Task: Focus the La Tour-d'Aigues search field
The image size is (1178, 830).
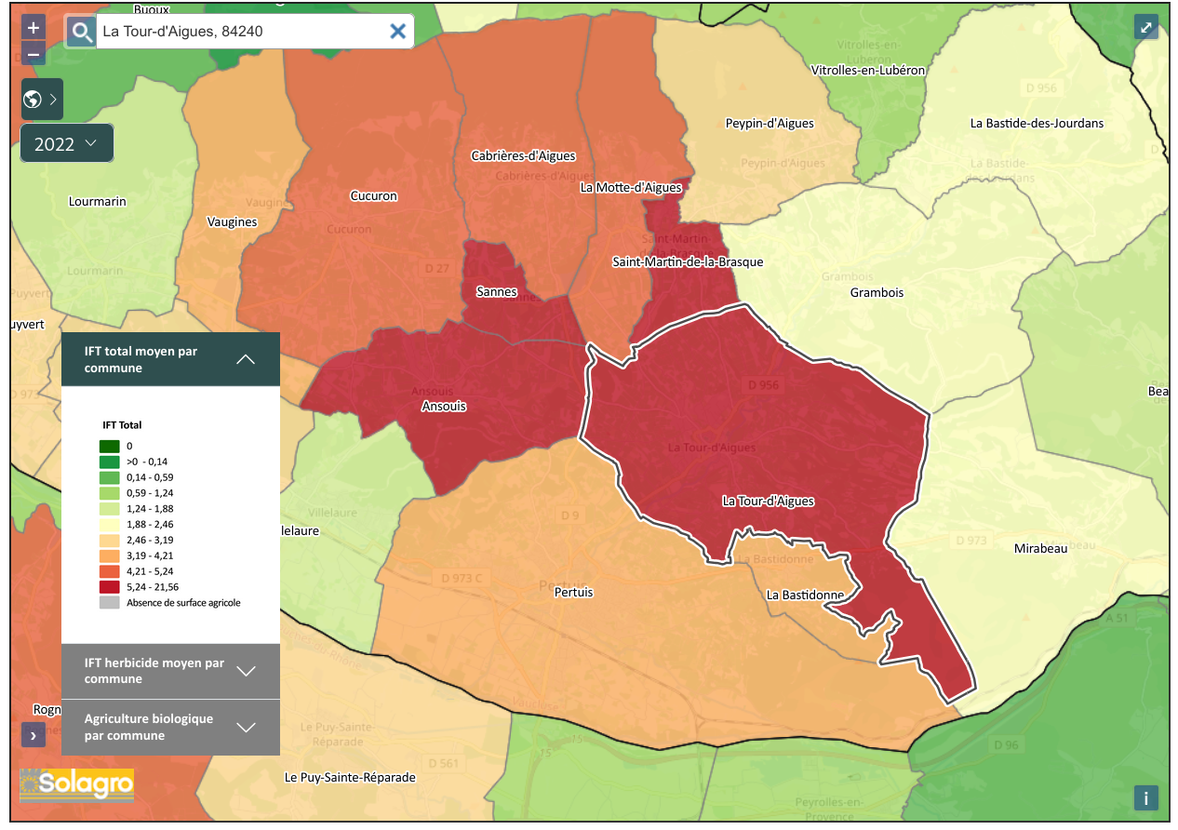Action: 240,32
